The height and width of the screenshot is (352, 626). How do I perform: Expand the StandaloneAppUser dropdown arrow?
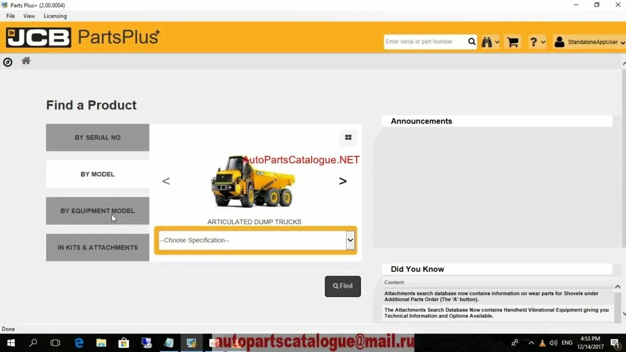pos(623,43)
